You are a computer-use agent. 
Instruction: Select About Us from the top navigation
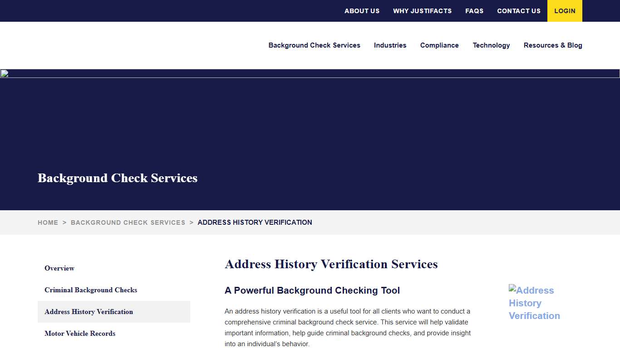coord(362,11)
